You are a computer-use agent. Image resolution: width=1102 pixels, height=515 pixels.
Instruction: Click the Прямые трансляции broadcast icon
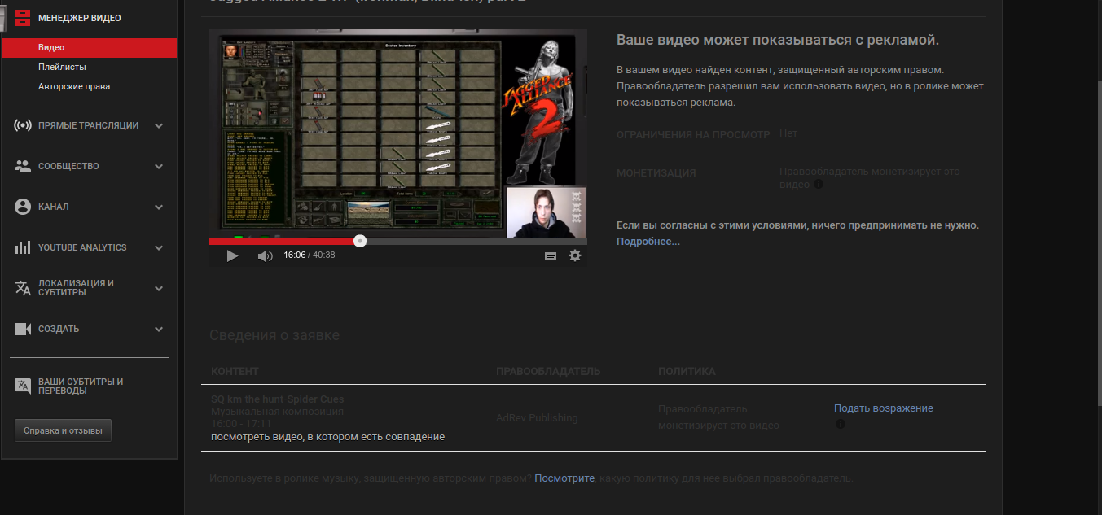21,124
